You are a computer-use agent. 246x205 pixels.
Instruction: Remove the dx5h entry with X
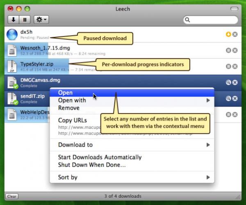coord(235,34)
